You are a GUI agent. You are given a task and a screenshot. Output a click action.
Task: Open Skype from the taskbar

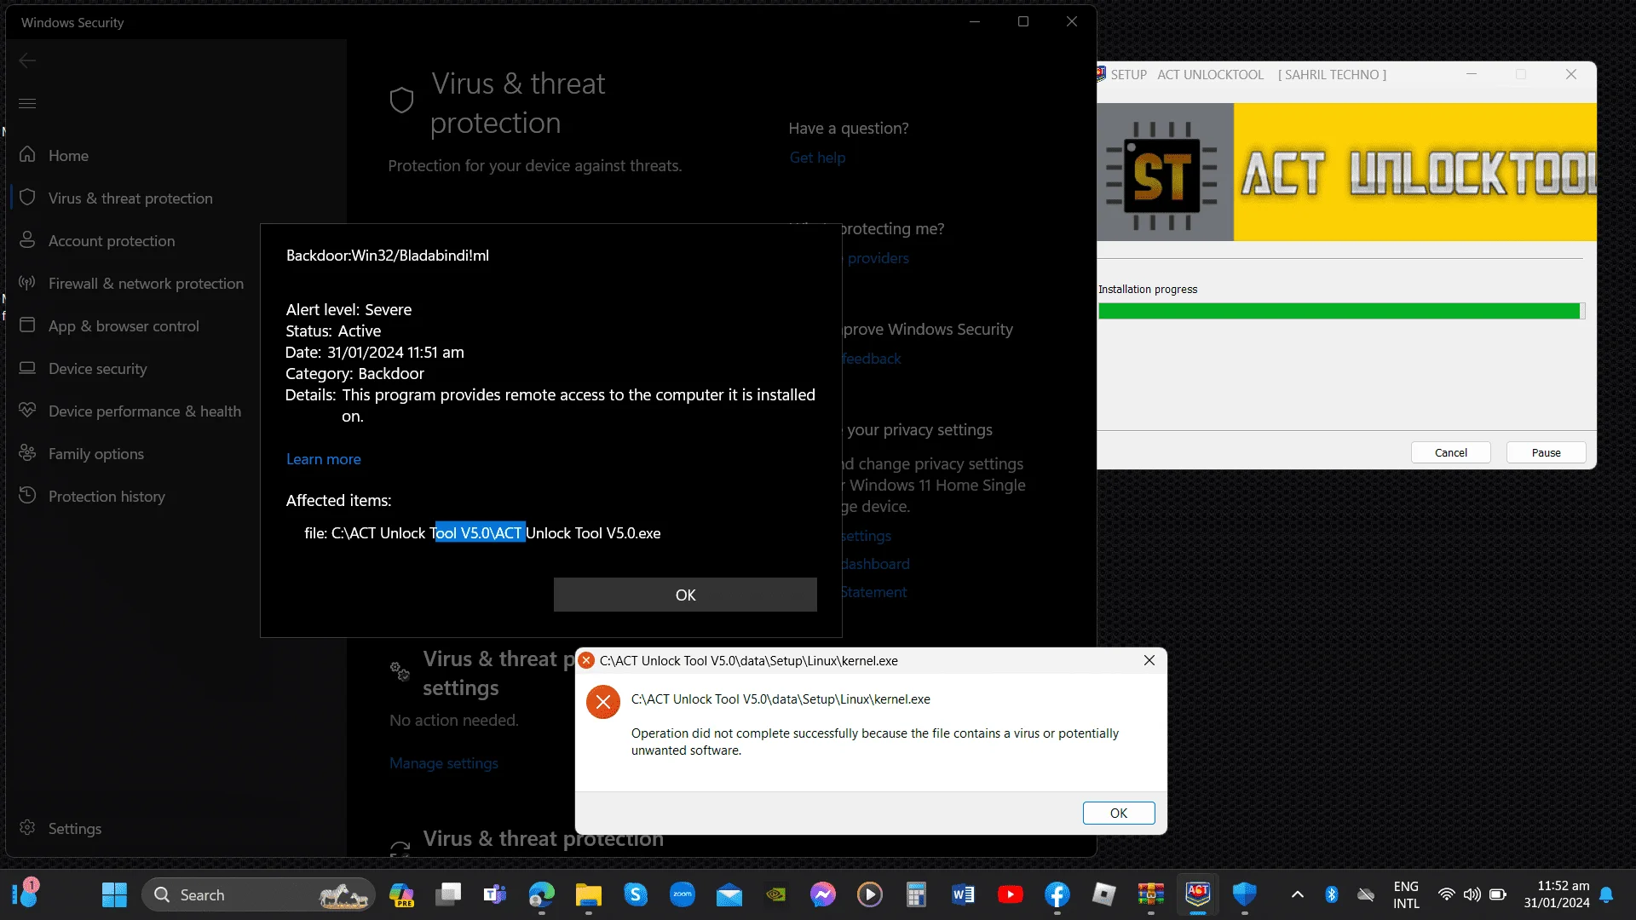pos(636,894)
